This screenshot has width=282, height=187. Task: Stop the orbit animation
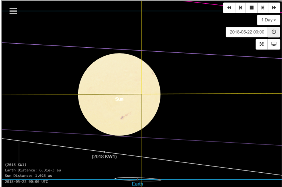pos(252,8)
